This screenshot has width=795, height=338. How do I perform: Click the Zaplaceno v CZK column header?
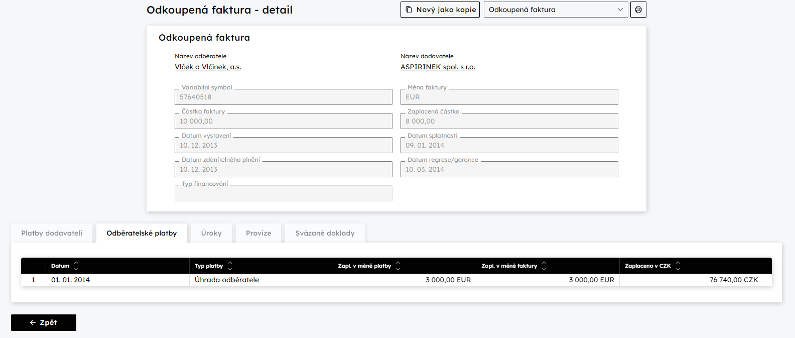click(696, 266)
